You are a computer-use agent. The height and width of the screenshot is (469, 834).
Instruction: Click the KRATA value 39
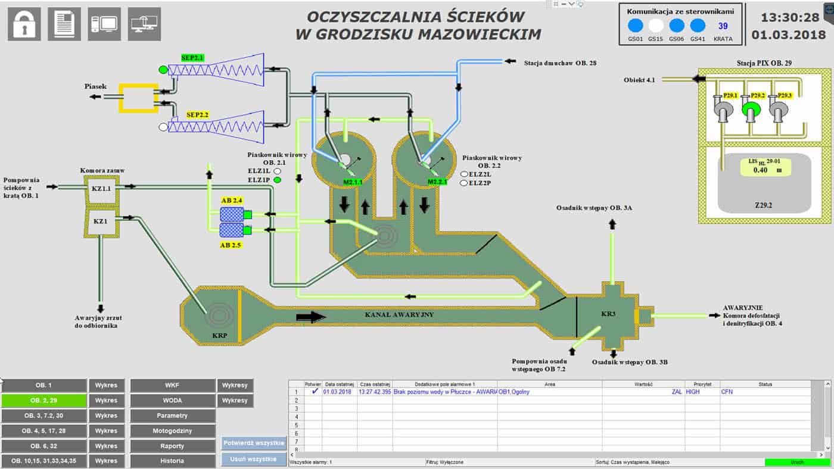723,26
